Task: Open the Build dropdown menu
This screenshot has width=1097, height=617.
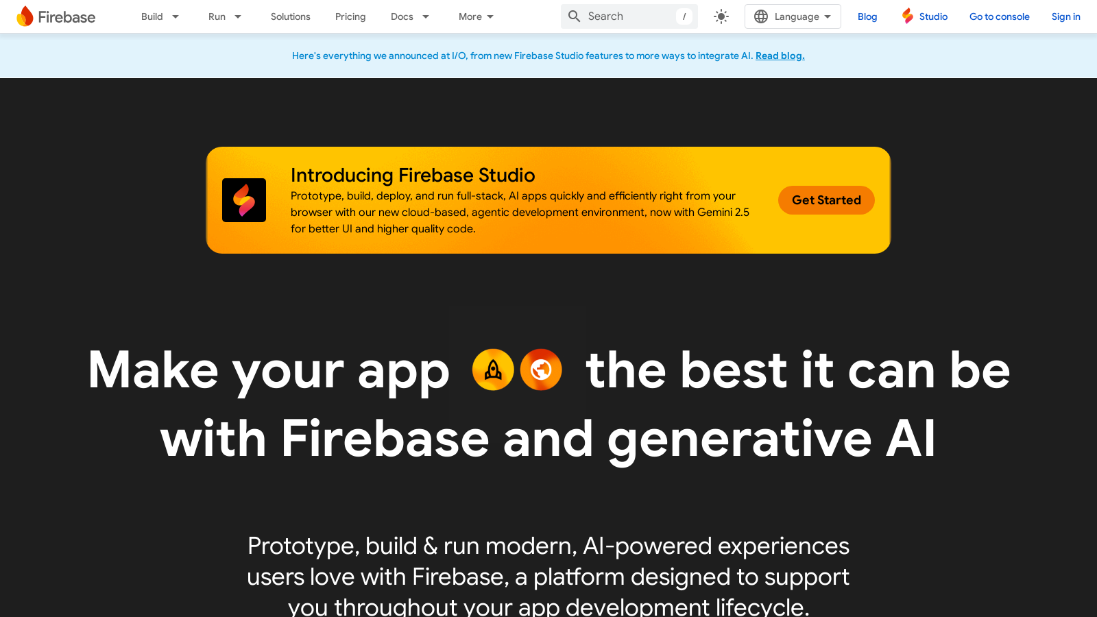Action: [x=158, y=16]
